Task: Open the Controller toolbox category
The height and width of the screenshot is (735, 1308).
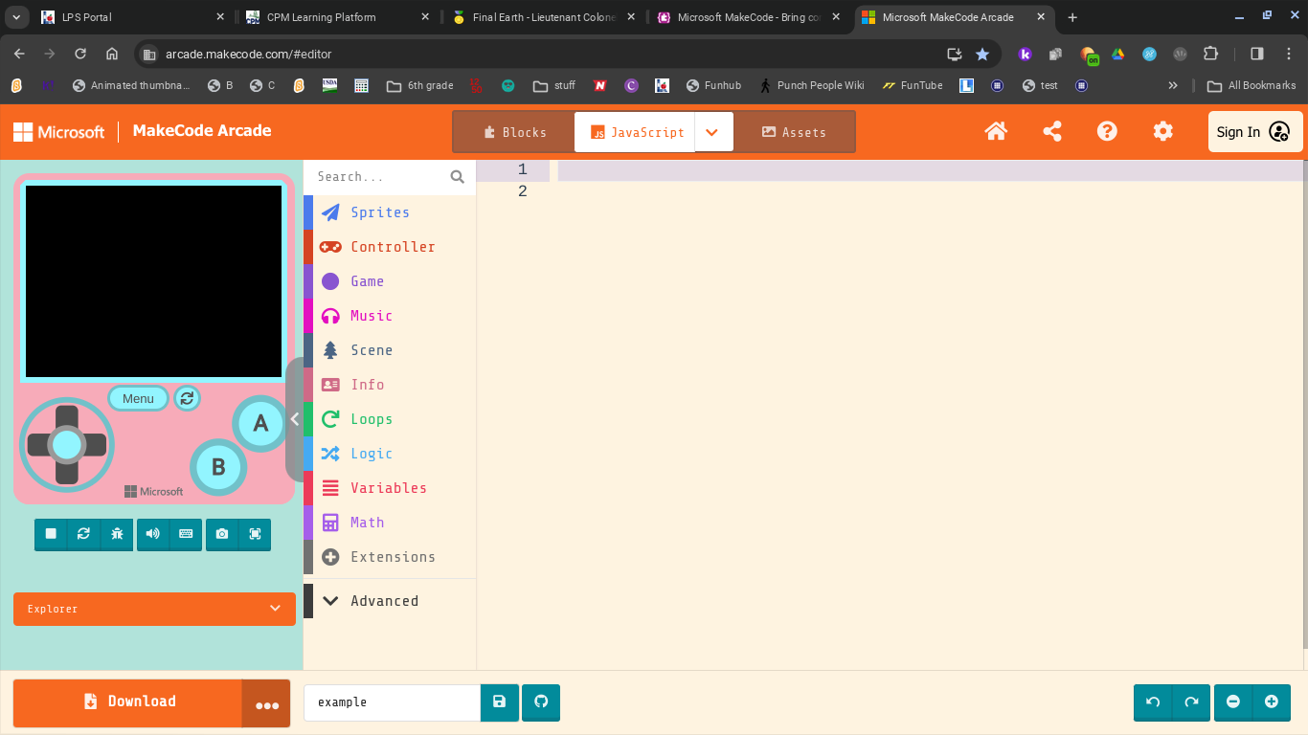Action: click(x=390, y=247)
